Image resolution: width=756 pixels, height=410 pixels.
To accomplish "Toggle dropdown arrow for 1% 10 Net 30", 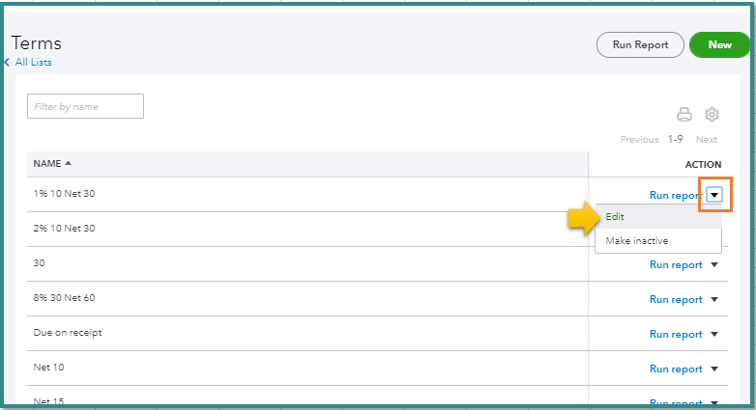I will (x=714, y=195).
